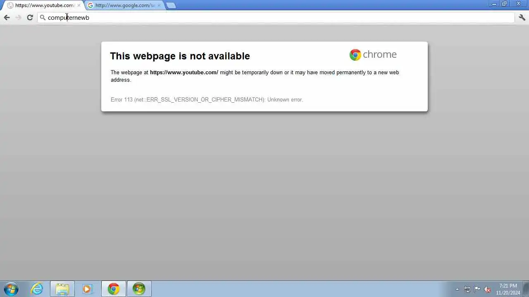
Task: Close the youtube.com tab
Action: click(79, 5)
